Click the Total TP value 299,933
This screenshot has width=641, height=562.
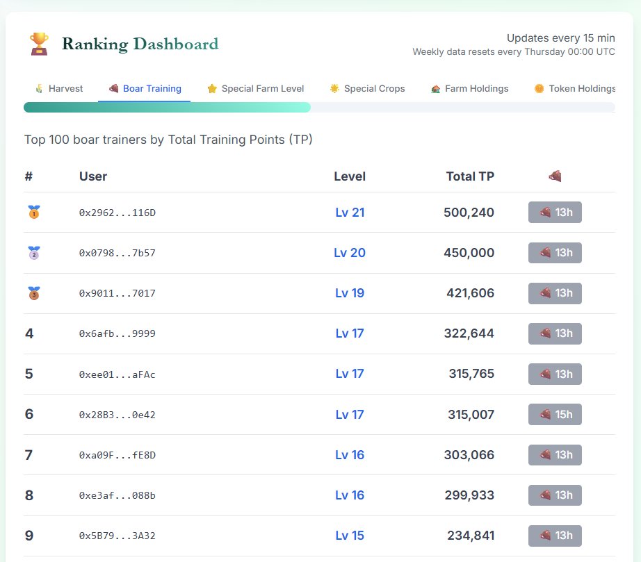[469, 495]
